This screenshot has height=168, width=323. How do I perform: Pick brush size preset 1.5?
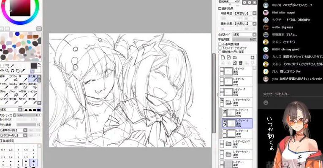[x=26, y=148]
